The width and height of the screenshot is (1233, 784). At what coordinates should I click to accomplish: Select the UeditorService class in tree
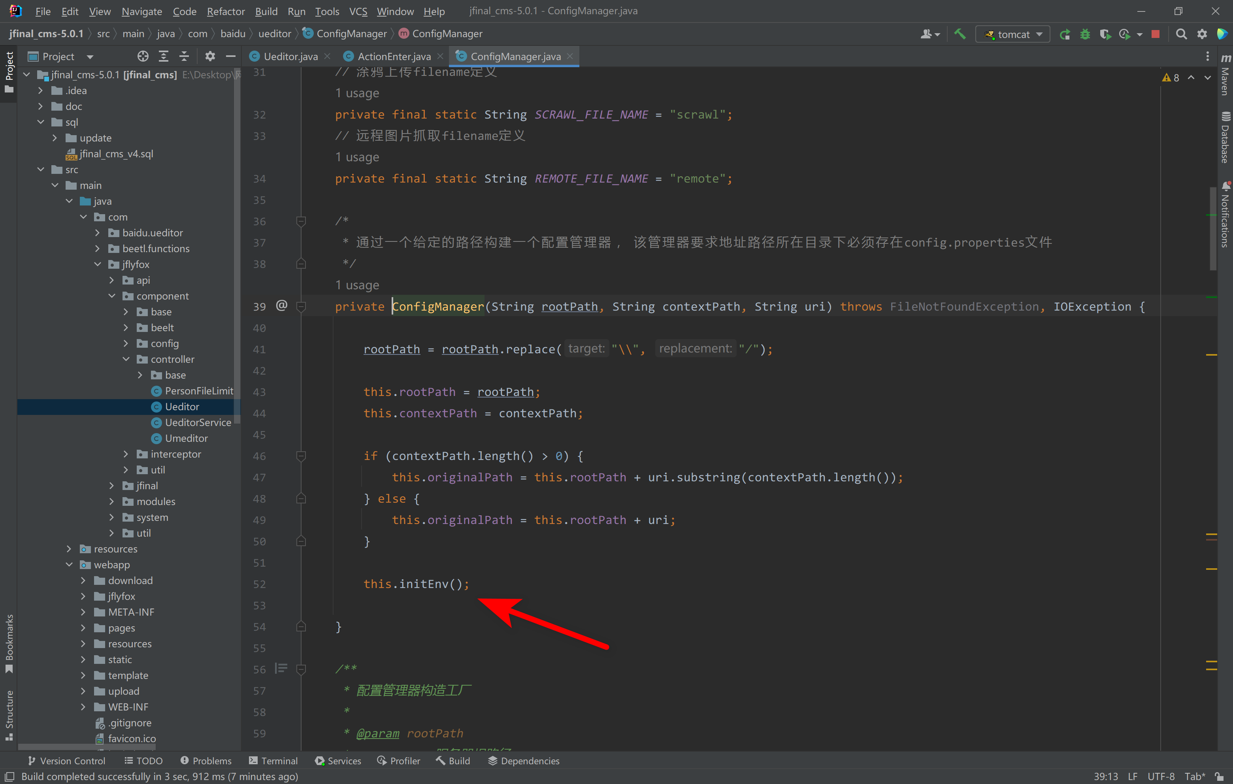(x=198, y=422)
